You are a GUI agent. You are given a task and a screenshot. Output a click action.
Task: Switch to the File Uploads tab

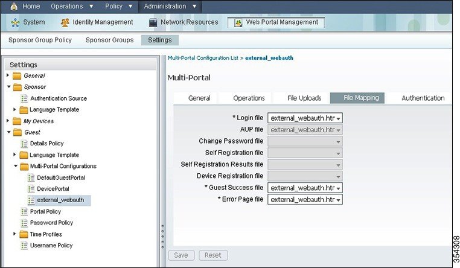[304, 98]
